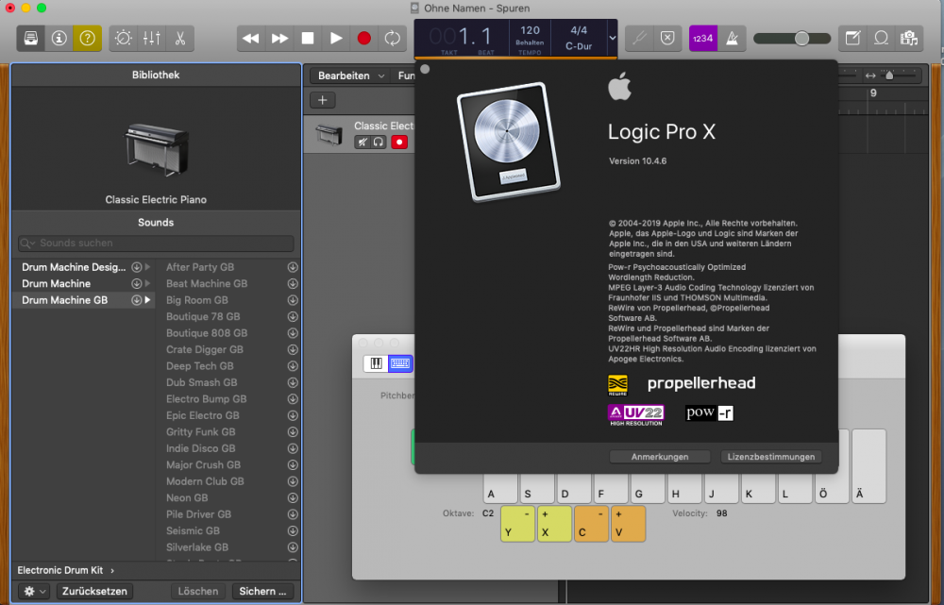Select Drum Machine Designer category
This screenshot has height=605, width=944.
(x=74, y=267)
